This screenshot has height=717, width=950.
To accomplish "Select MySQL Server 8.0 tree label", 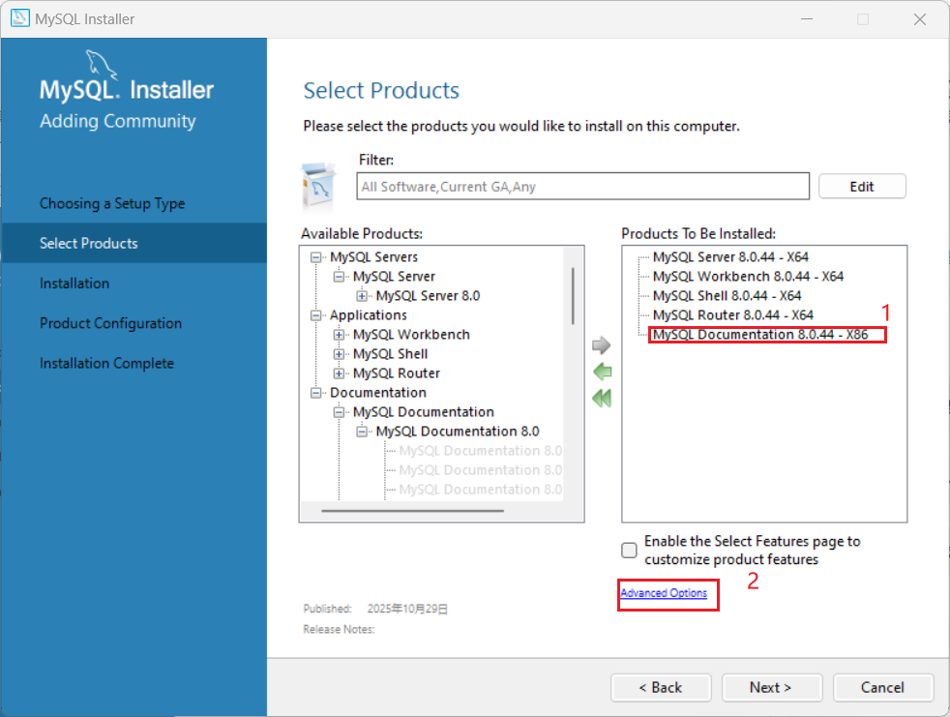I will (x=428, y=296).
